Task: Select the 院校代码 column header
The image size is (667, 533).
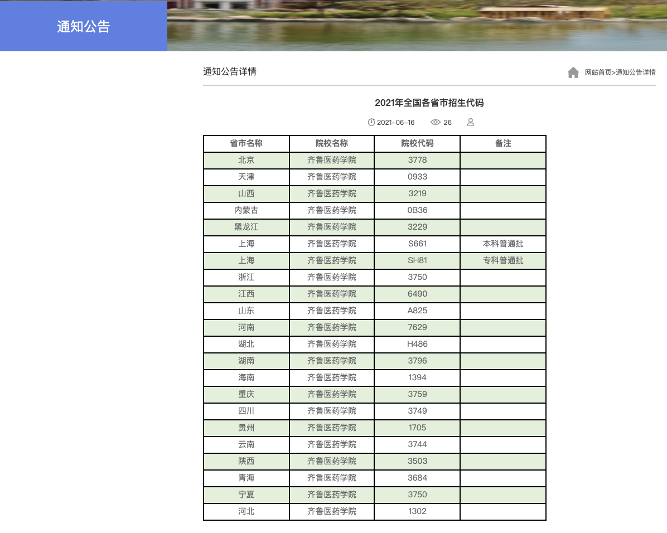Action: pos(417,143)
